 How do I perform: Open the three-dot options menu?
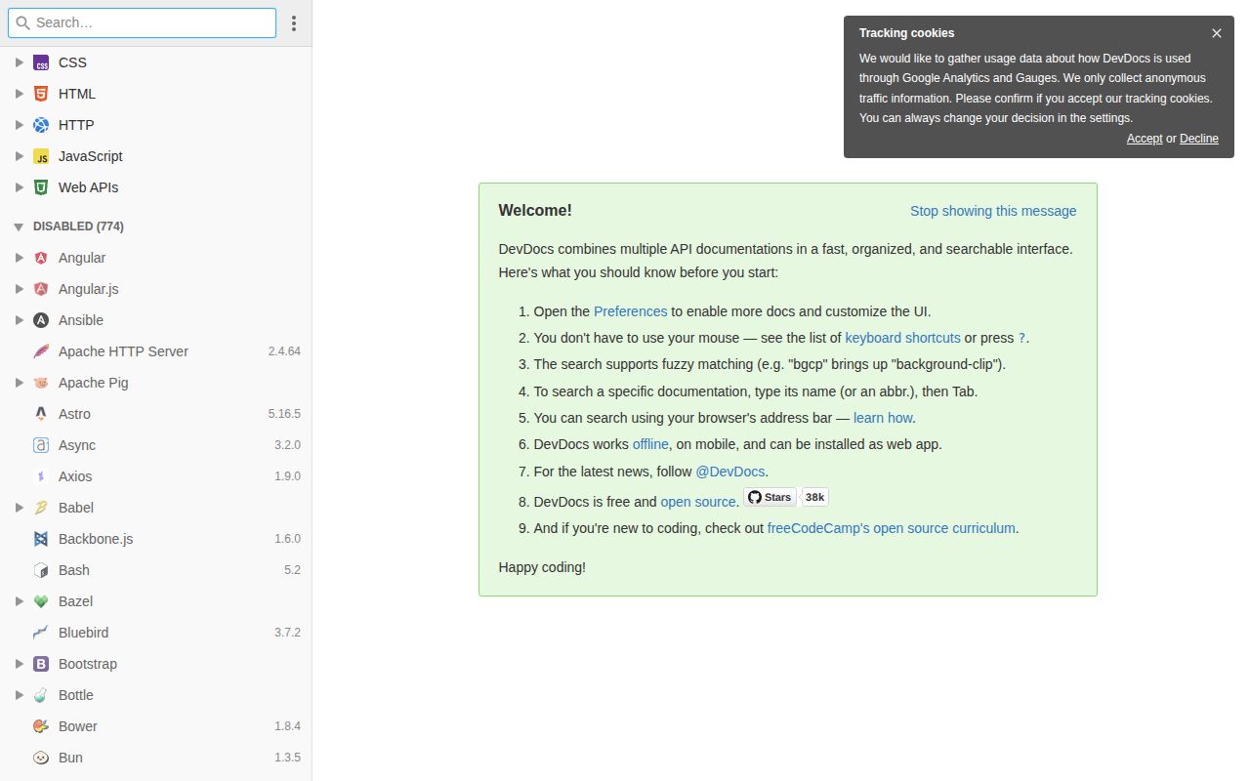(x=294, y=22)
